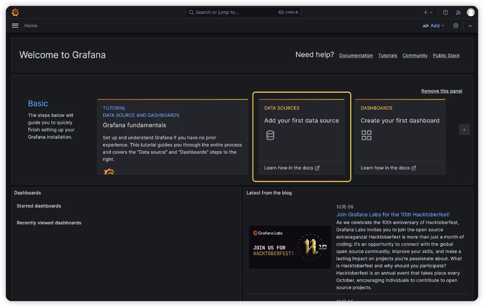Open the help question mark icon
Viewport: 484px width, 307px height.
click(x=446, y=12)
